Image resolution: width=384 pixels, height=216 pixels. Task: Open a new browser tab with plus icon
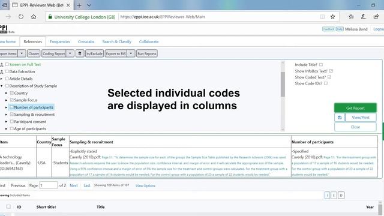pyautogui.click(x=79, y=5)
